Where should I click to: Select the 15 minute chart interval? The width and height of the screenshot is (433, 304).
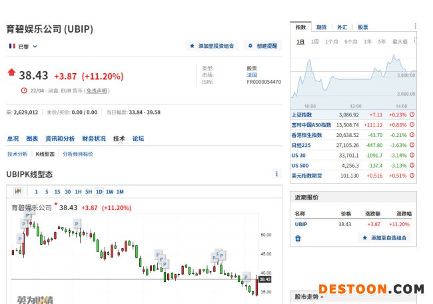pyautogui.click(x=57, y=192)
